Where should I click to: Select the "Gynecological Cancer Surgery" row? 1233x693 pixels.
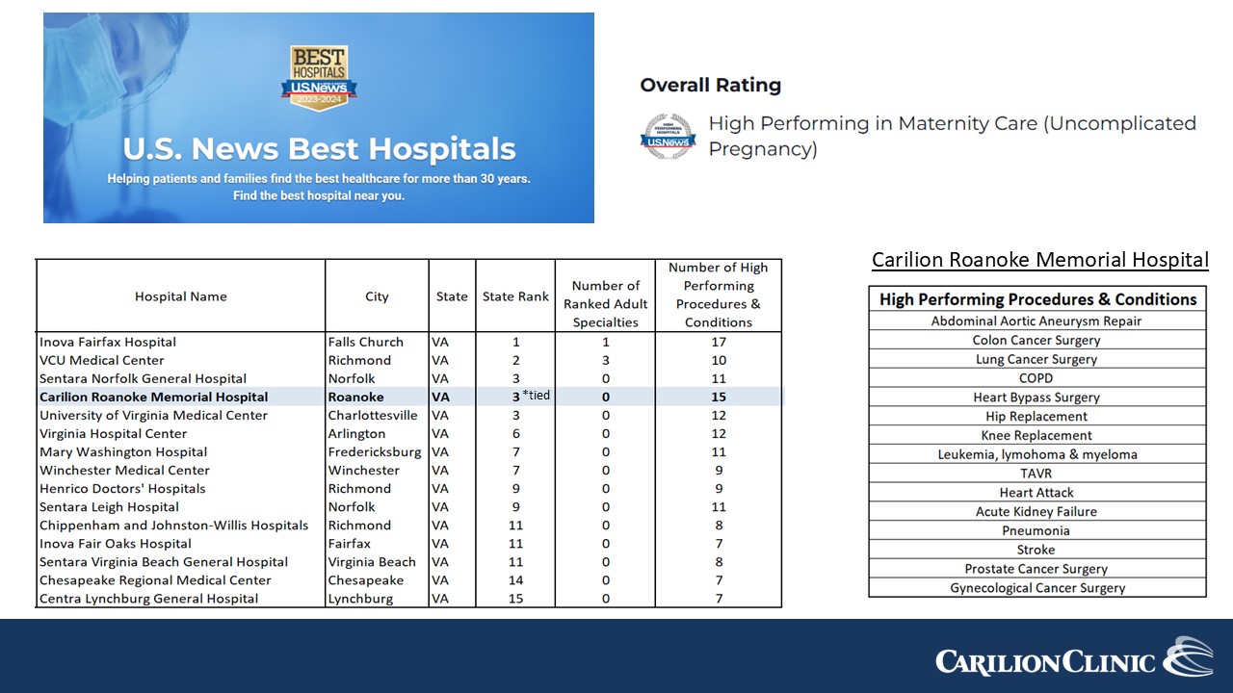[x=1037, y=587]
